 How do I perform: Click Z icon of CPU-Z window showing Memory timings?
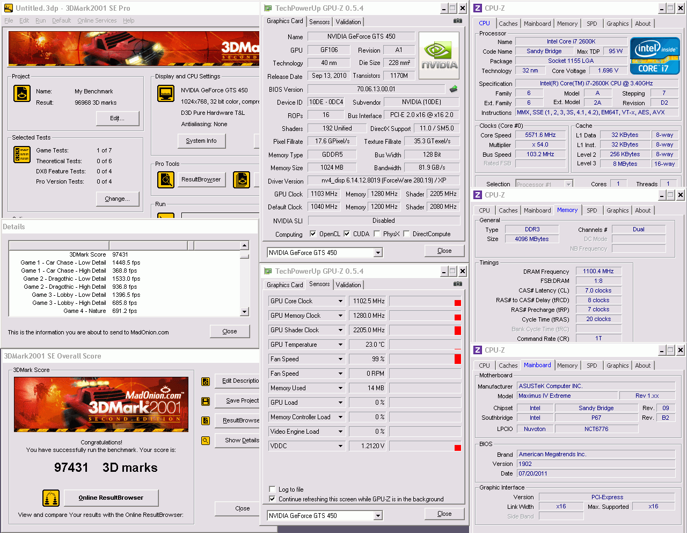(x=478, y=195)
